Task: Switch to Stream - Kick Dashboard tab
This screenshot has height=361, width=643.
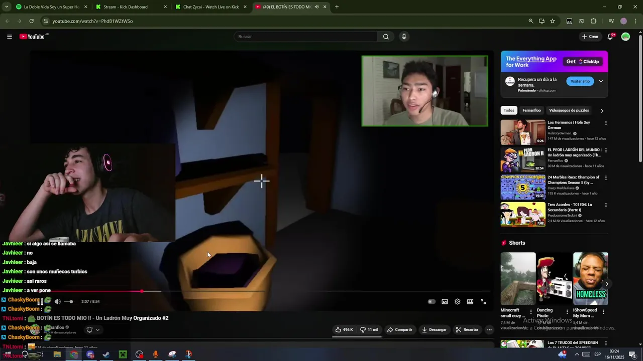Action: point(131,7)
